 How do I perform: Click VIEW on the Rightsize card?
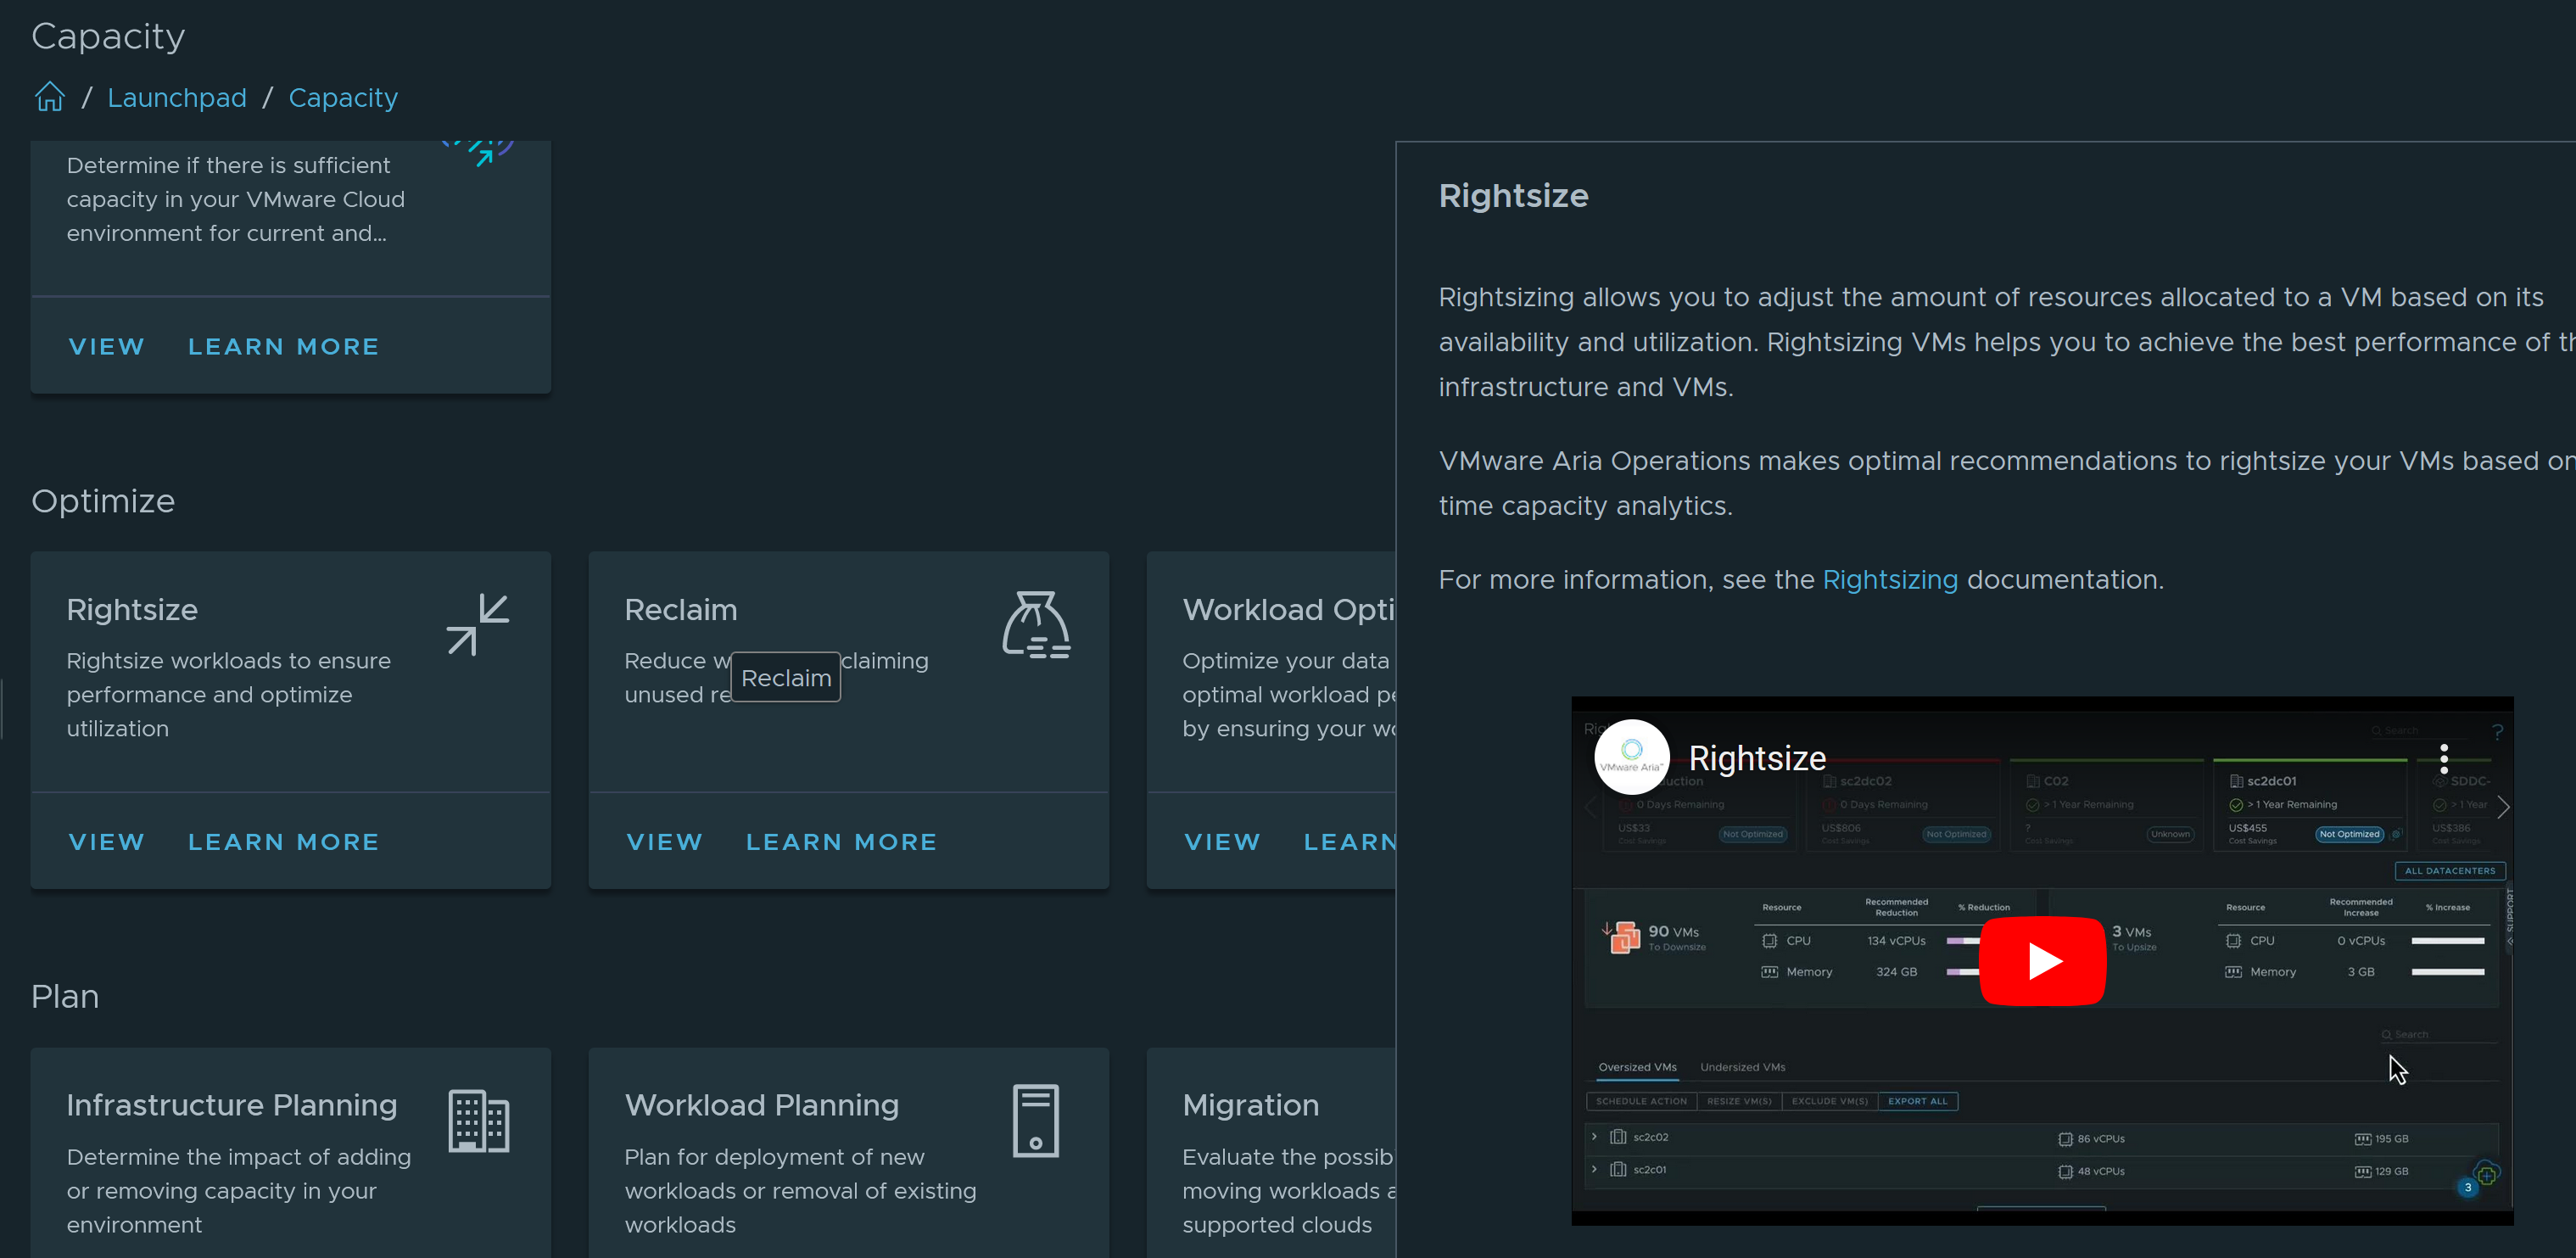coord(106,842)
